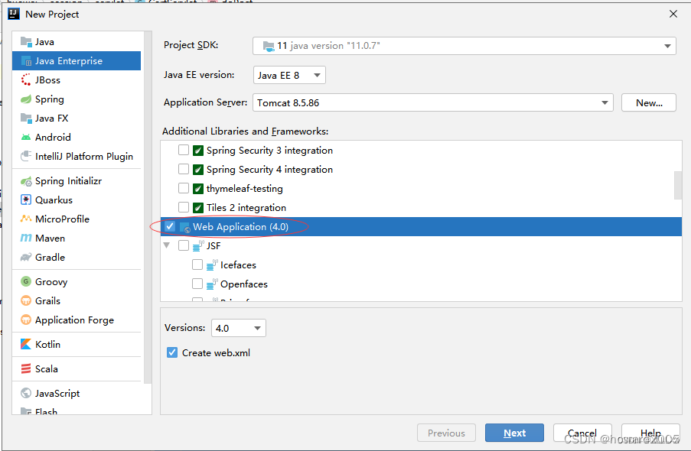Enable Spring Security 4 integration checkbox

[x=184, y=169]
